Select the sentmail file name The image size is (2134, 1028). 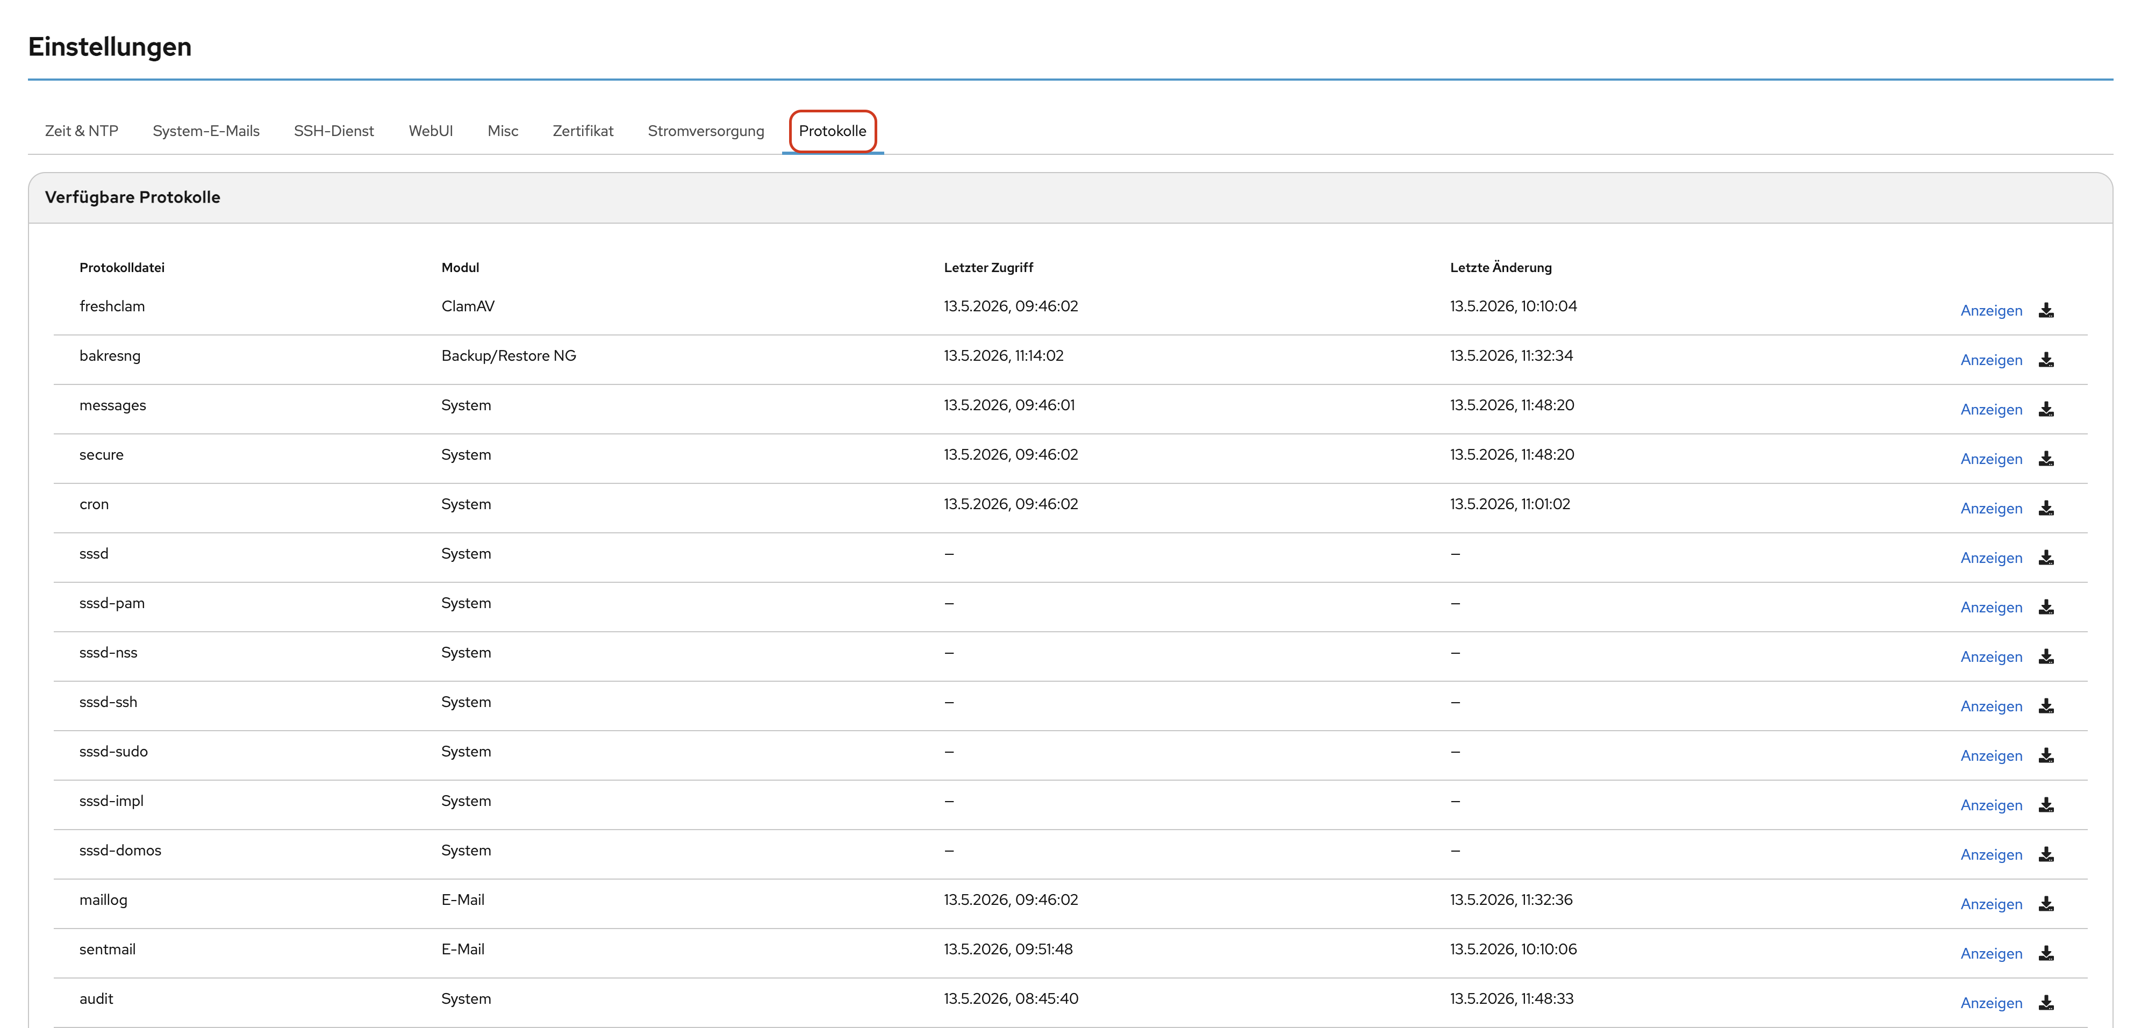[x=107, y=950]
